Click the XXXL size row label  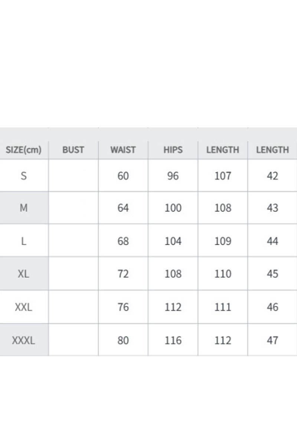[x=24, y=340]
